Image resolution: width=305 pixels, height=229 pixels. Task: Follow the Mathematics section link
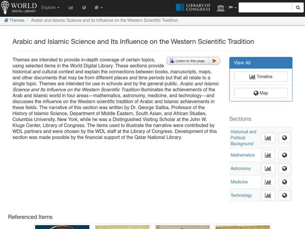tap(244, 155)
